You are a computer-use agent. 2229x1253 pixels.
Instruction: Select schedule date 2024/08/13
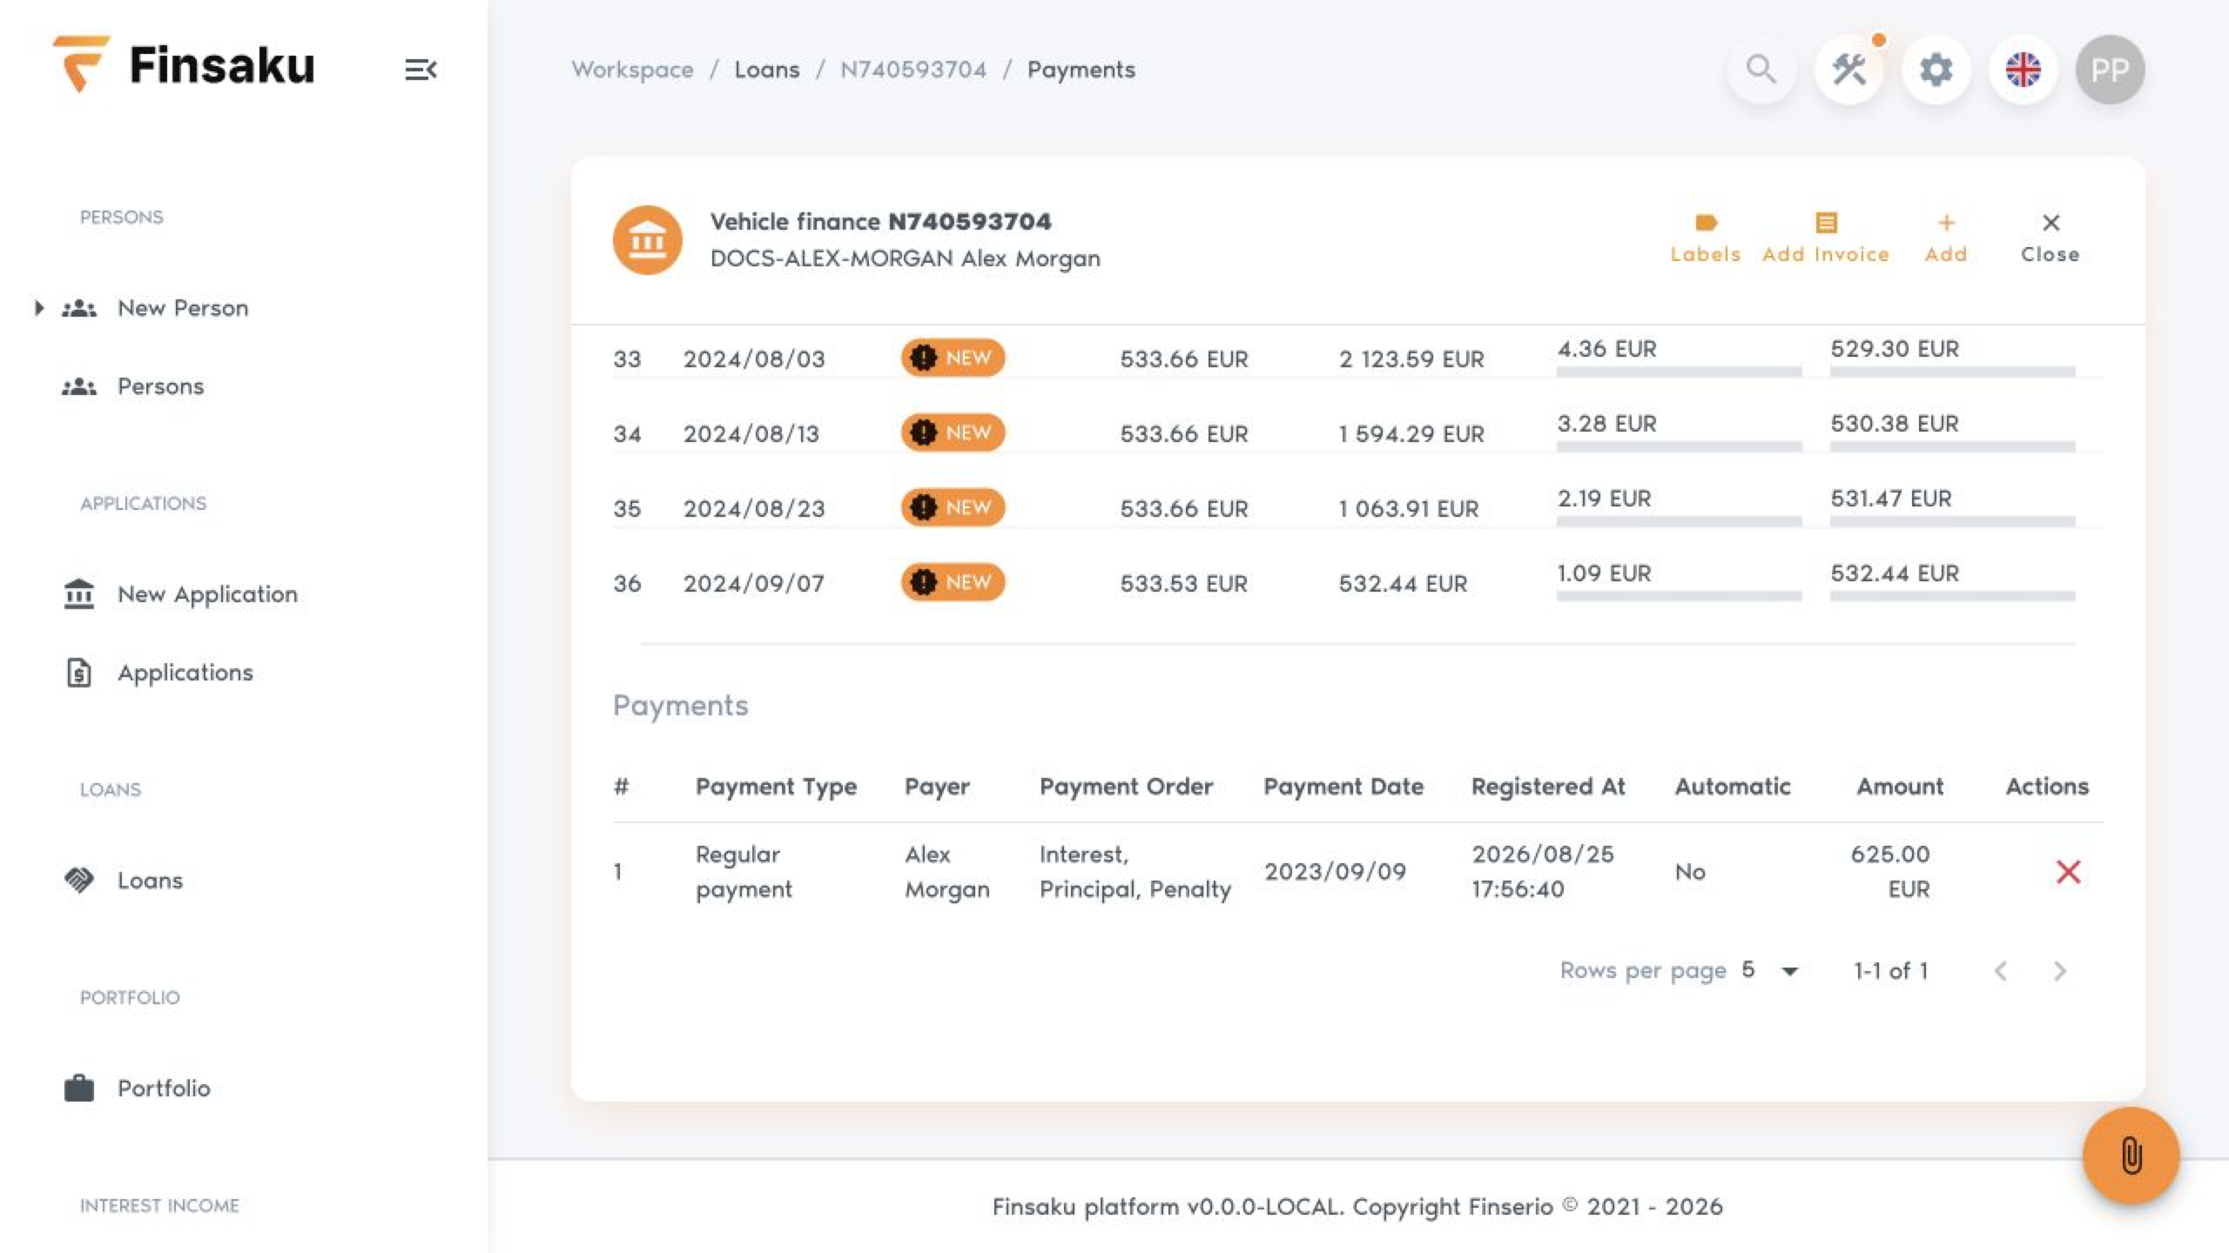[x=751, y=433]
